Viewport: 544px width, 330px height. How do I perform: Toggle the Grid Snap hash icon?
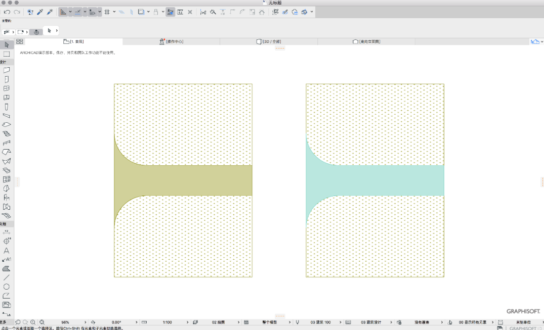coord(107,12)
